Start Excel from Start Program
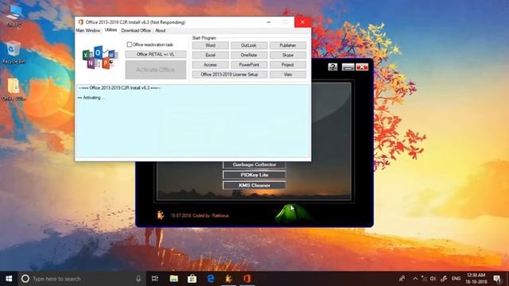 click(210, 55)
